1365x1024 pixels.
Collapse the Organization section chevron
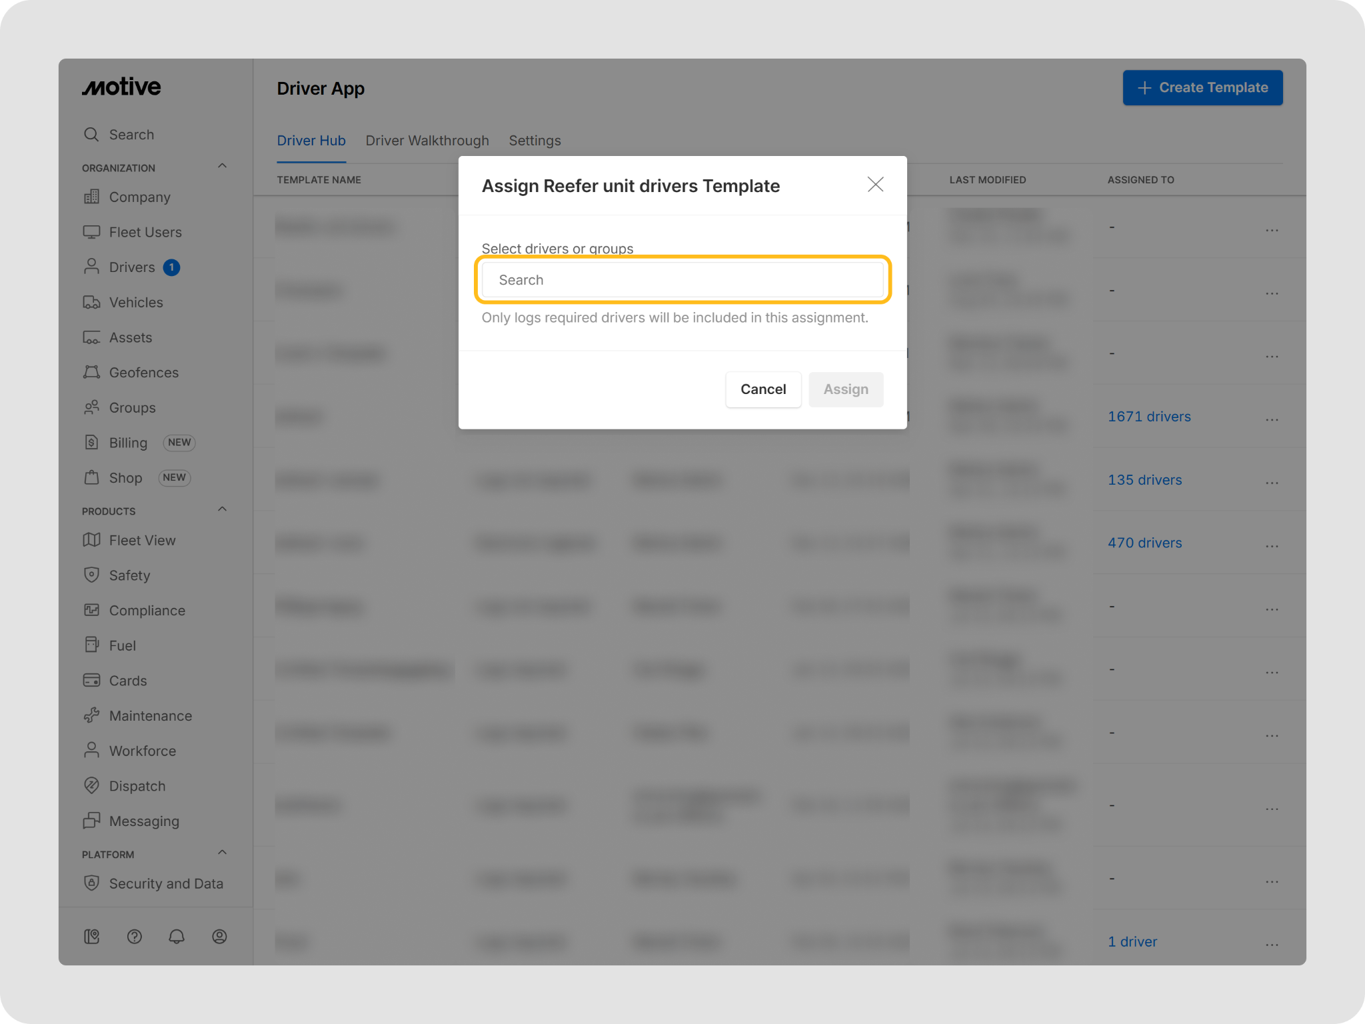point(223,166)
